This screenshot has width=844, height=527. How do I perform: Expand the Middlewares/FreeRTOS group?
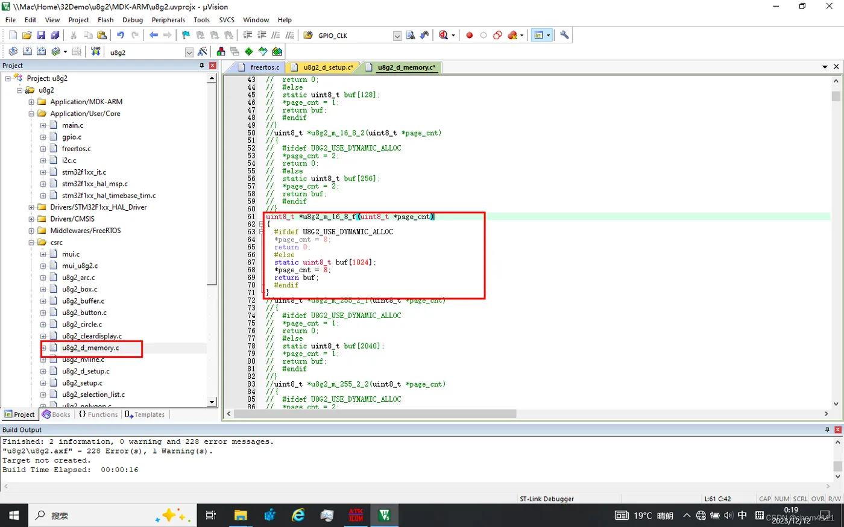(31, 231)
